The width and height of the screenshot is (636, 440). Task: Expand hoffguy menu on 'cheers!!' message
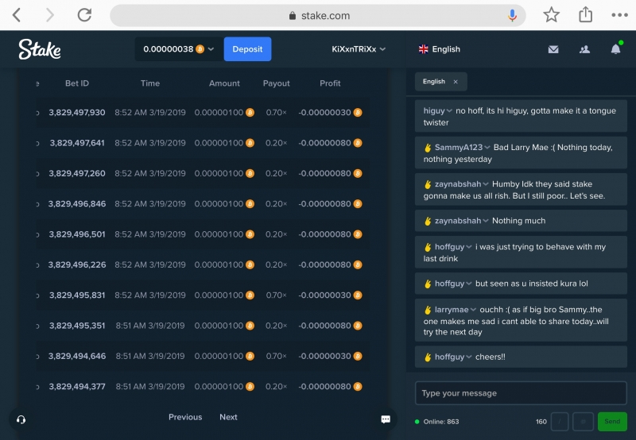(469, 357)
